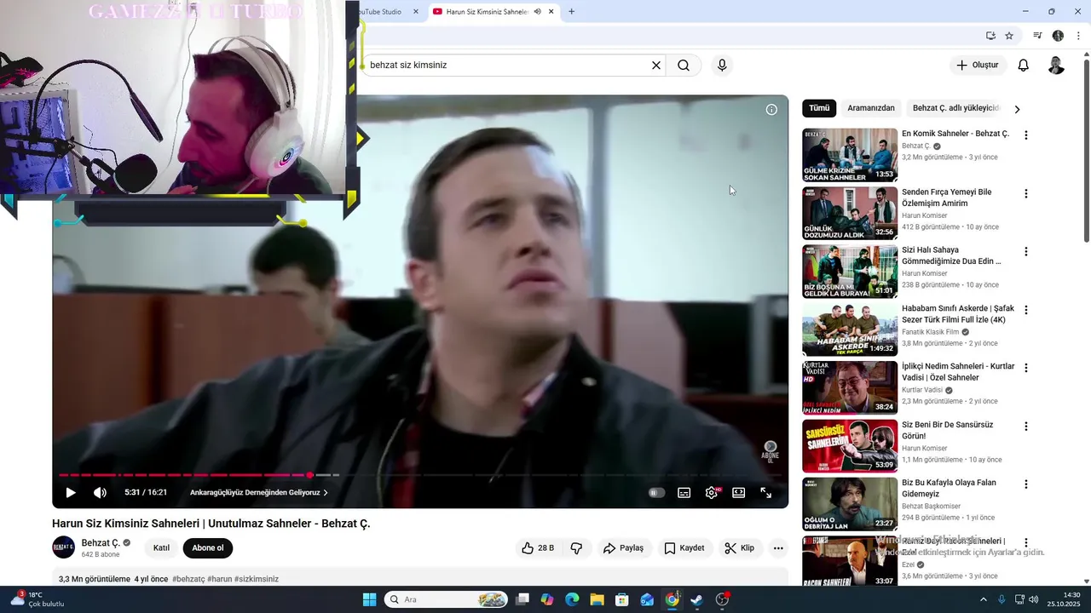Open options for 'Hababam Sınıfı Askerde' video

tap(1026, 310)
